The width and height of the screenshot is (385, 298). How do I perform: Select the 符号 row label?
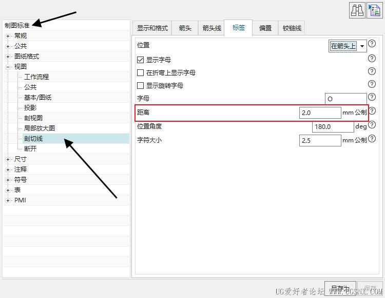21,180
